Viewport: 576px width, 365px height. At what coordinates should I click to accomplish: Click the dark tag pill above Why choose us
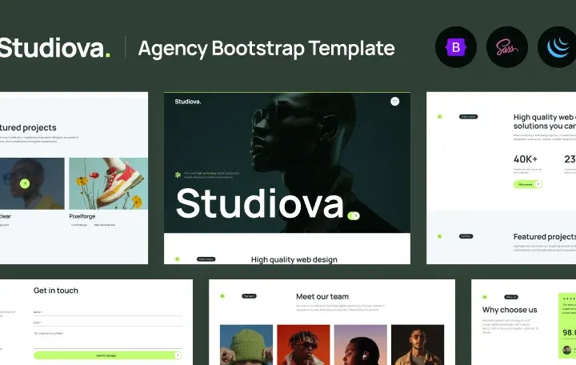click(x=511, y=297)
